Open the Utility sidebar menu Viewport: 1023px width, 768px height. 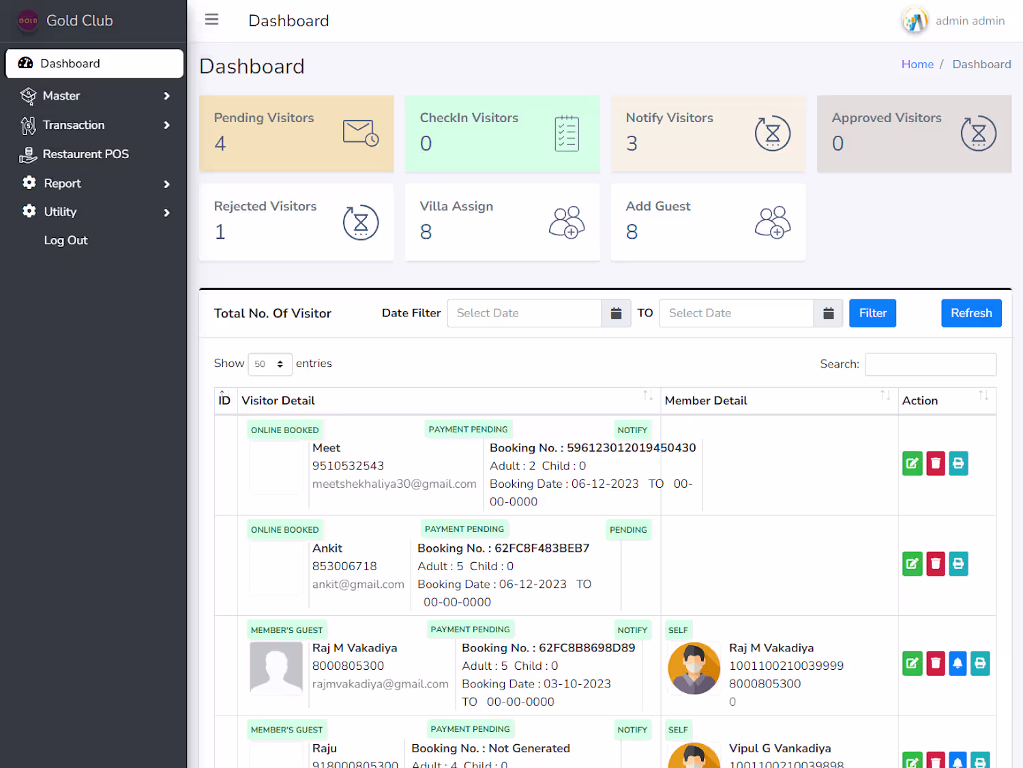point(95,212)
